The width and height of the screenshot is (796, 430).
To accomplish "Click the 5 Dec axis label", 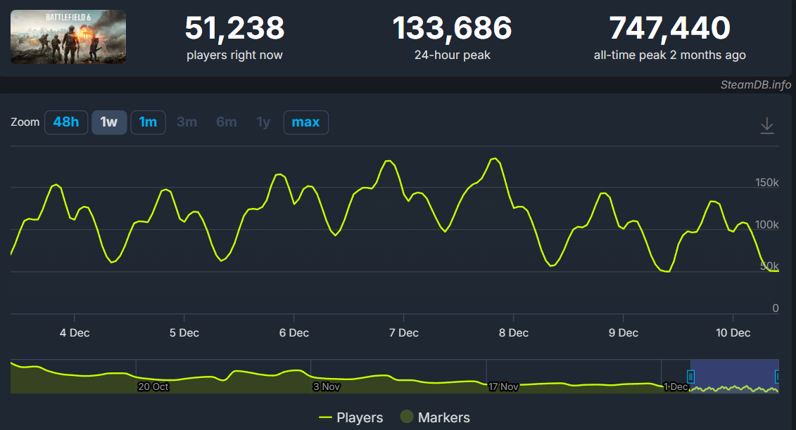I will pyautogui.click(x=184, y=332).
